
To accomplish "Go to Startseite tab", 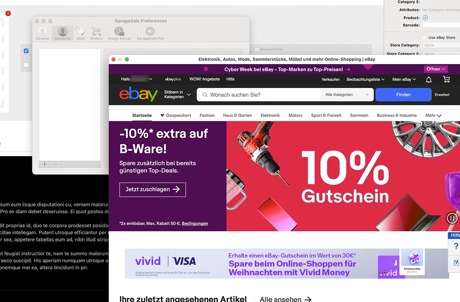I will [142, 115].
